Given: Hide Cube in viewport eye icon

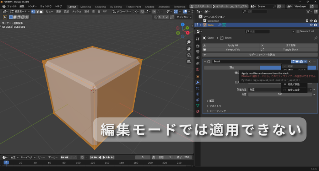Looking at the screenshot, I should 311,25.
